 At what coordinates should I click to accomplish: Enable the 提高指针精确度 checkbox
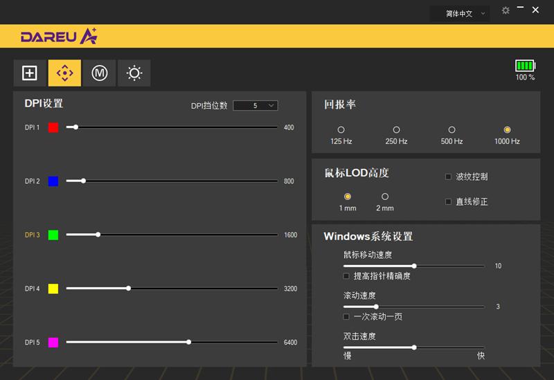point(346,275)
